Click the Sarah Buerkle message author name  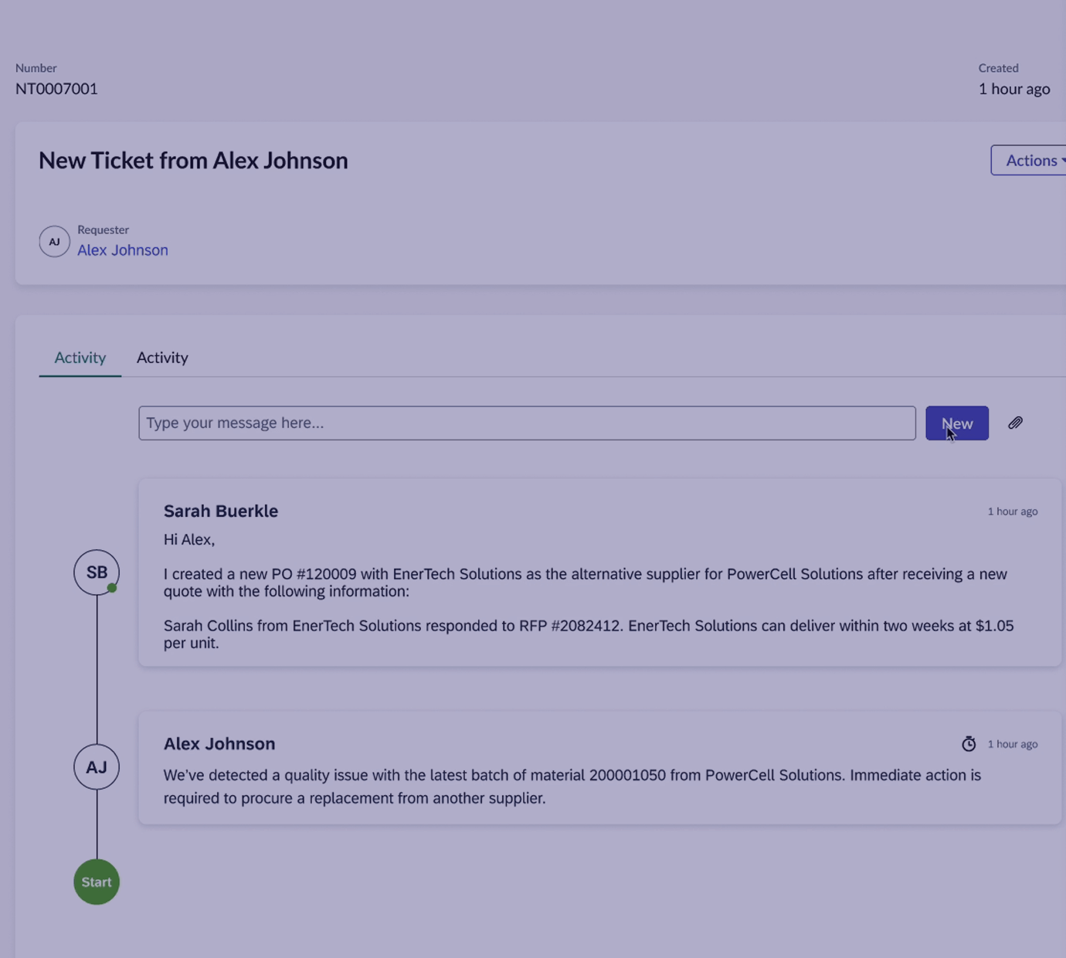221,511
